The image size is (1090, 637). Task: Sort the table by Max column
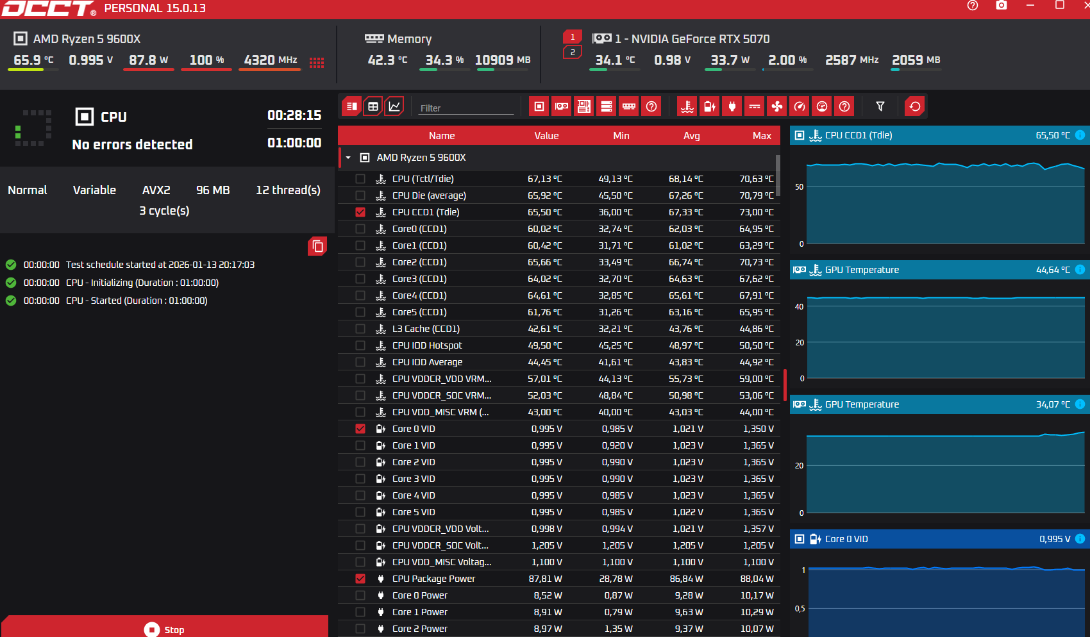761,136
